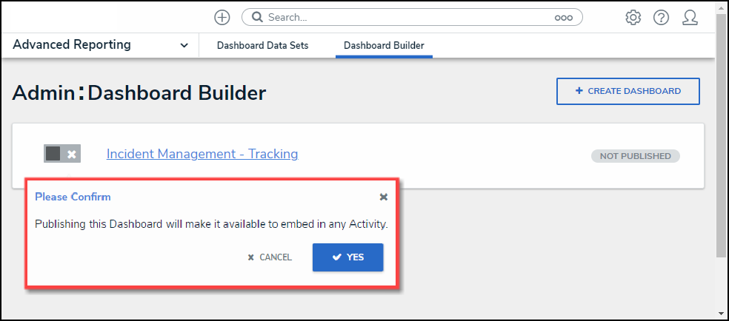Toggle publish switch for Incident Management - Tracking
The height and width of the screenshot is (321, 729).
(x=61, y=154)
